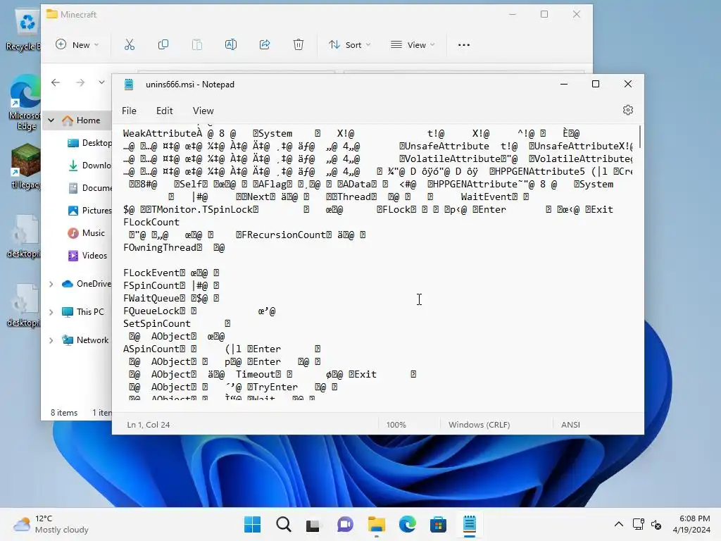Expand the This PC tree node

point(51,312)
